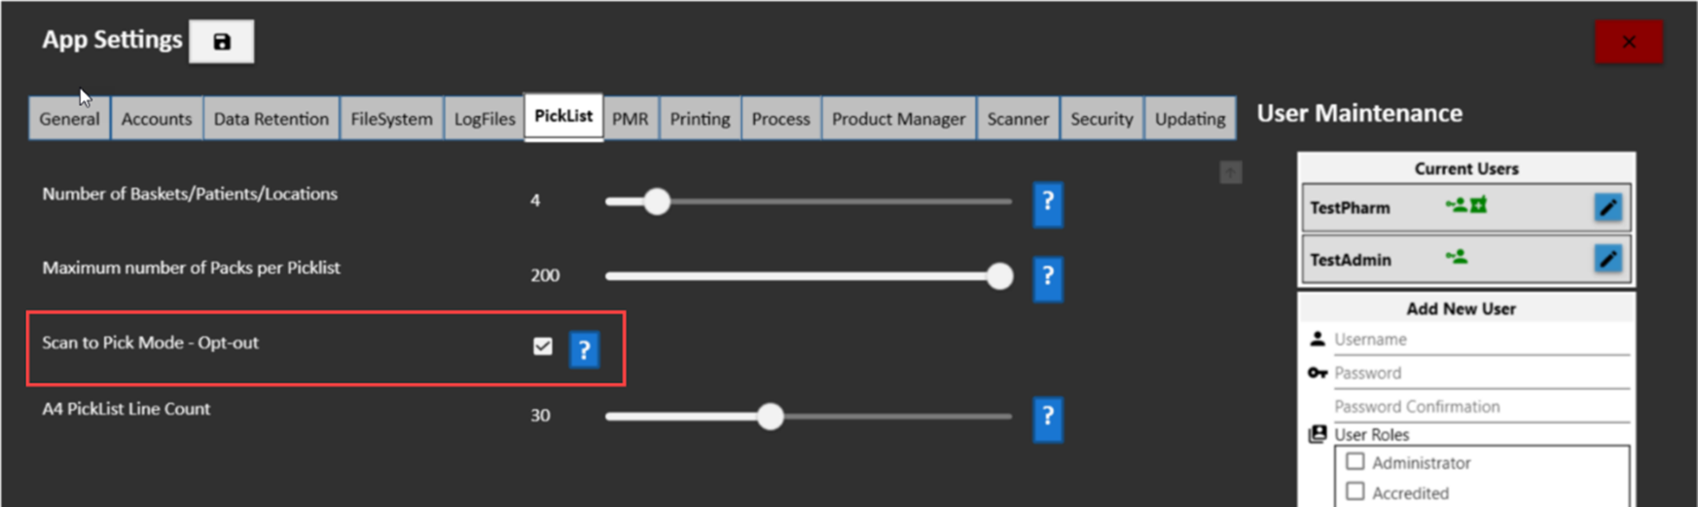Open help for Maximum Packs per Picklist

[1047, 277]
